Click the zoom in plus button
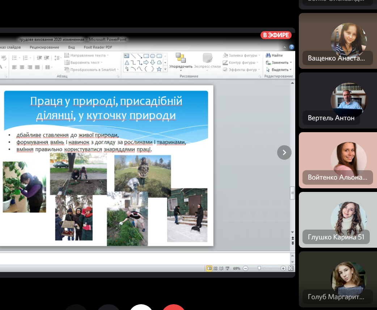 pyautogui.click(x=283, y=268)
